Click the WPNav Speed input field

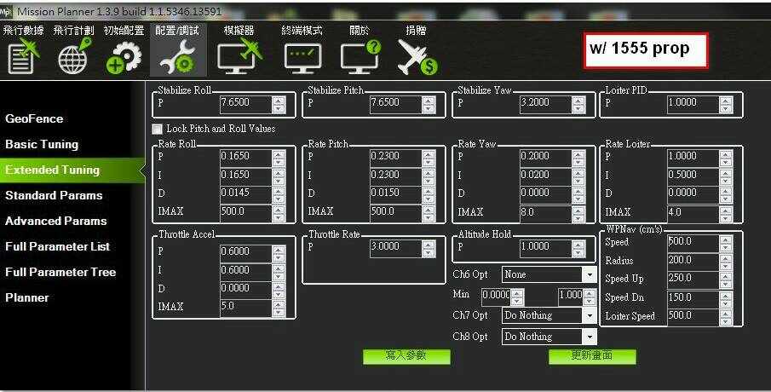click(x=692, y=243)
